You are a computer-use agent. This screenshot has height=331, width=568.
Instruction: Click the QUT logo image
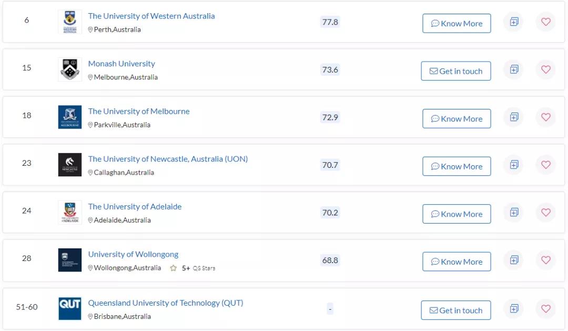tap(69, 308)
